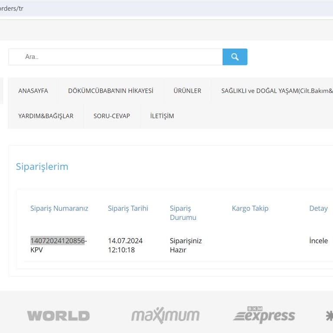
Task: Open the ANASAYFA menu item
Action: point(33,91)
